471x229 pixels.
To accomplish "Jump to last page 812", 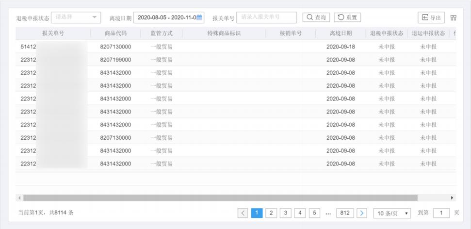I will [344, 213].
